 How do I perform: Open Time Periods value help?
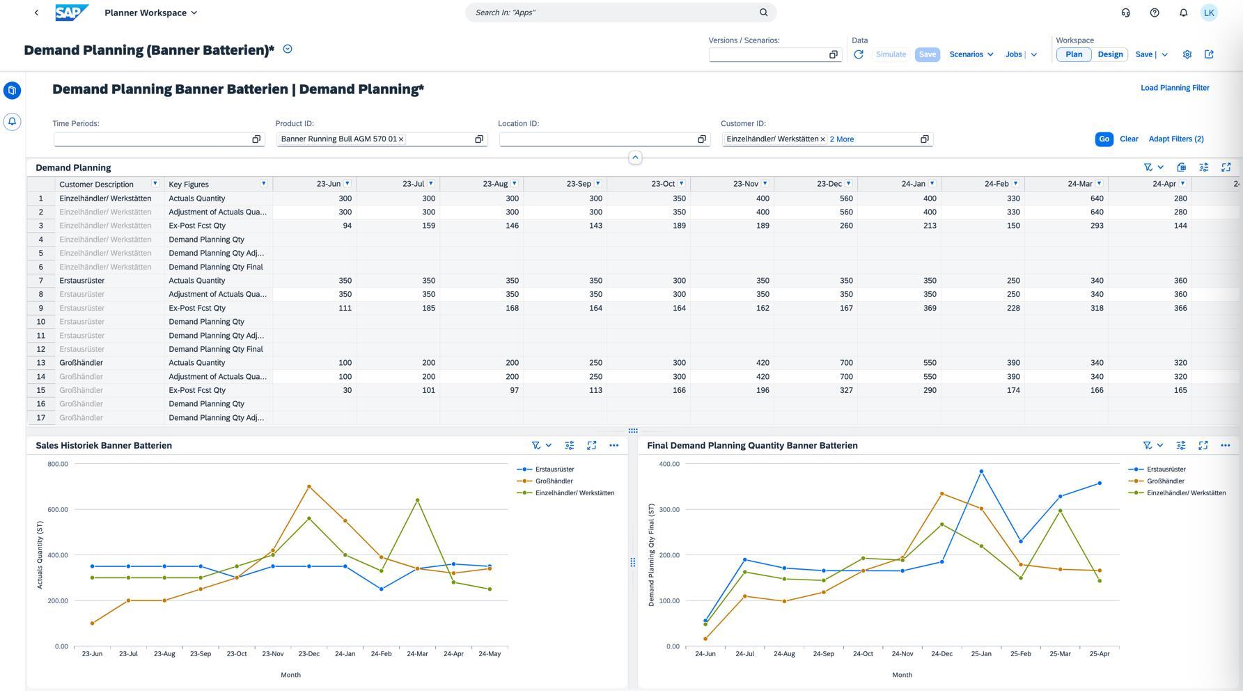(x=256, y=139)
